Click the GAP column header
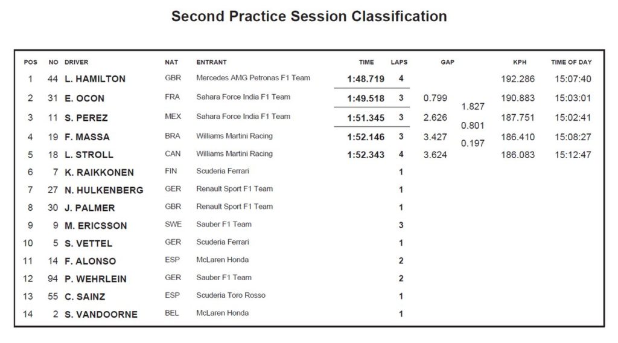618x343 pixels. [447, 62]
